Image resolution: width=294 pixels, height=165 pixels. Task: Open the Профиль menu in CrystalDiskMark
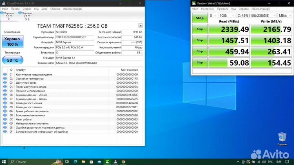click(223, 9)
